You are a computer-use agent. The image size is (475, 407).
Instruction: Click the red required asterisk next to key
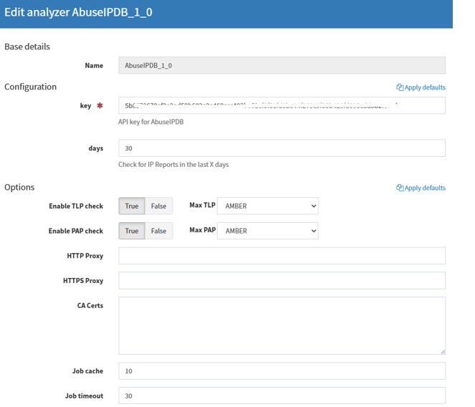[x=100, y=105]
